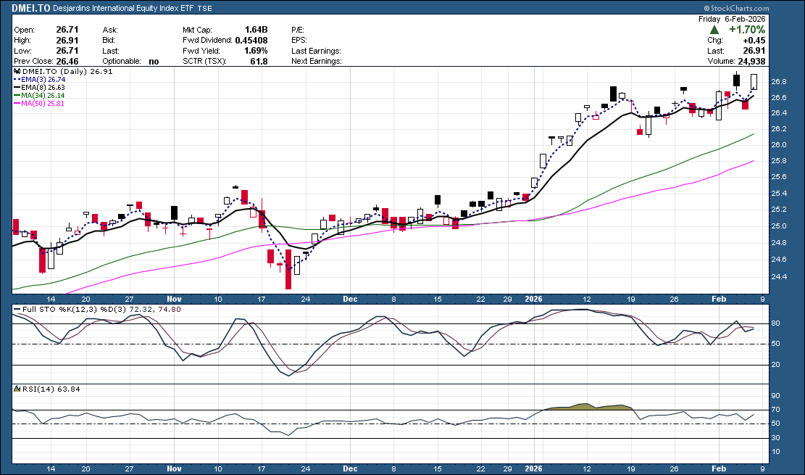805x475 pixels.
Task: Click the Low value 26.71
Action: pos(67,50)
